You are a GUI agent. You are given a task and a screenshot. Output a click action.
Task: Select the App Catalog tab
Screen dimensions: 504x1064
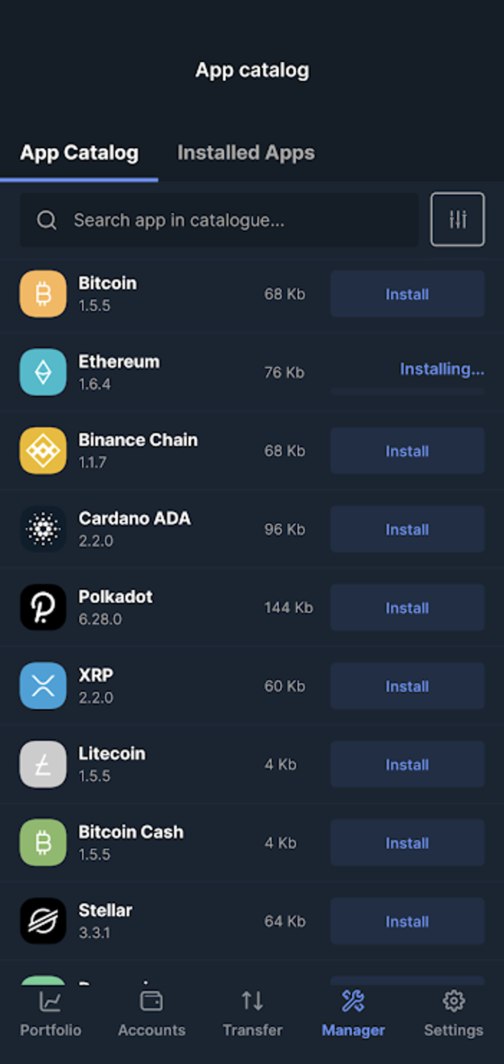79,153
